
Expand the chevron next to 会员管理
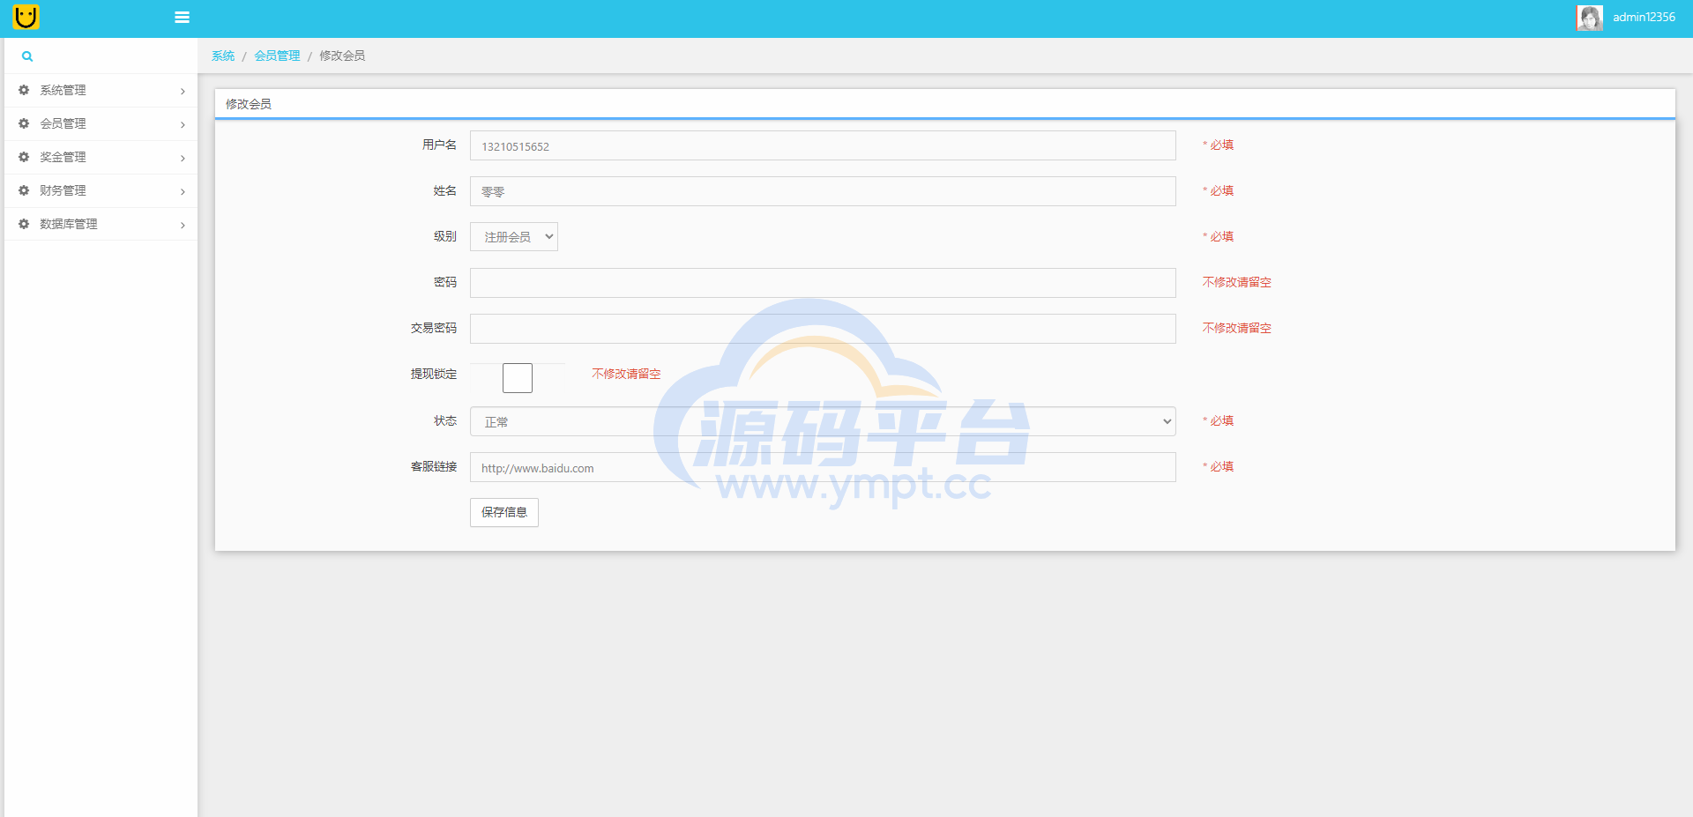pos(183,125)
